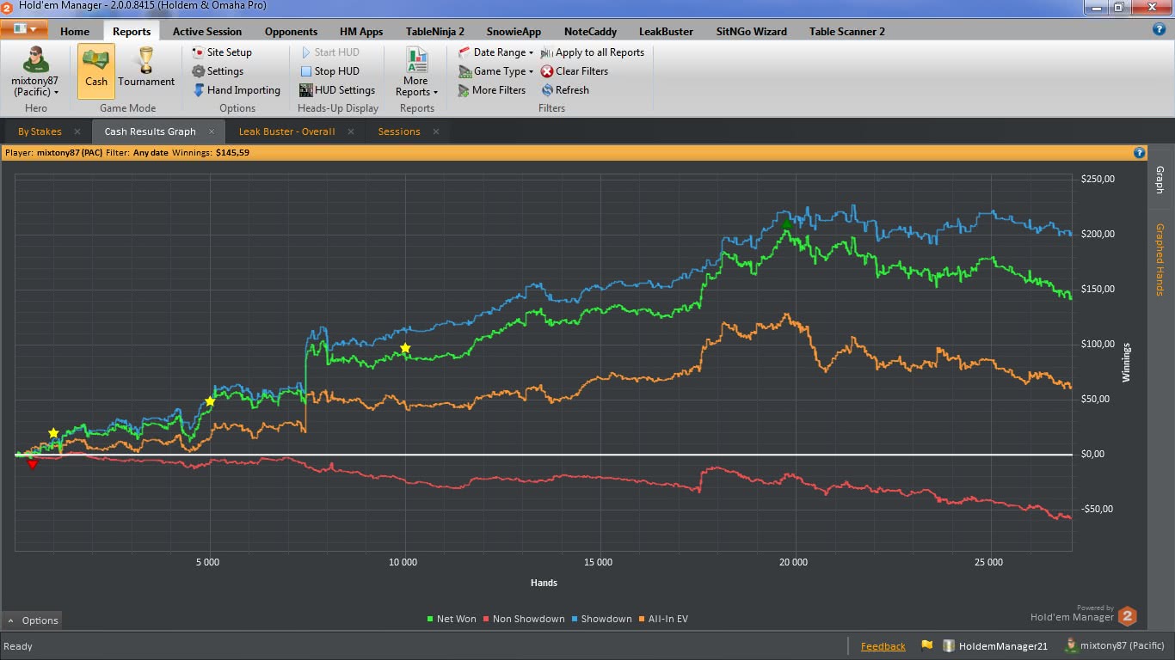Select the Cash Results Graph tab
1175x660 pixels.
151,131
